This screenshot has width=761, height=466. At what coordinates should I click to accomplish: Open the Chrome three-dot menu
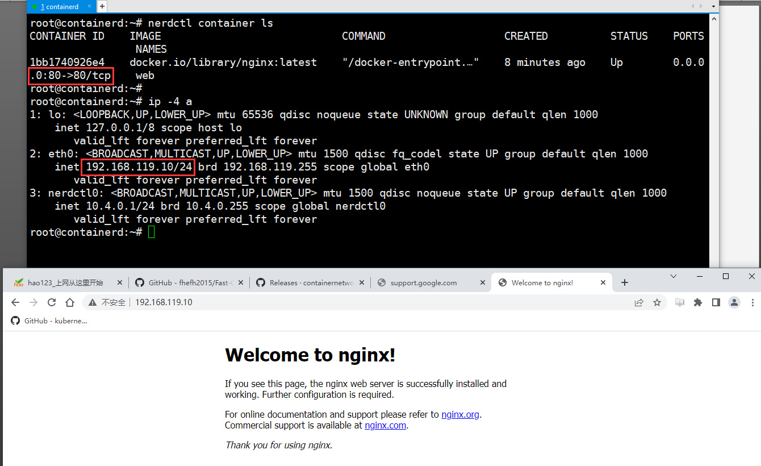pyautogui.click(x=752, y=302)
